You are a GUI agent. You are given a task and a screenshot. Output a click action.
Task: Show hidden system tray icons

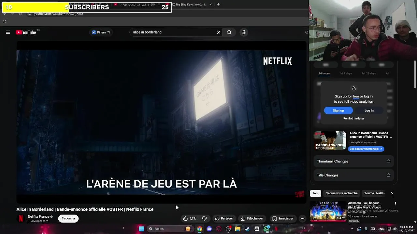tap(352, 229)
